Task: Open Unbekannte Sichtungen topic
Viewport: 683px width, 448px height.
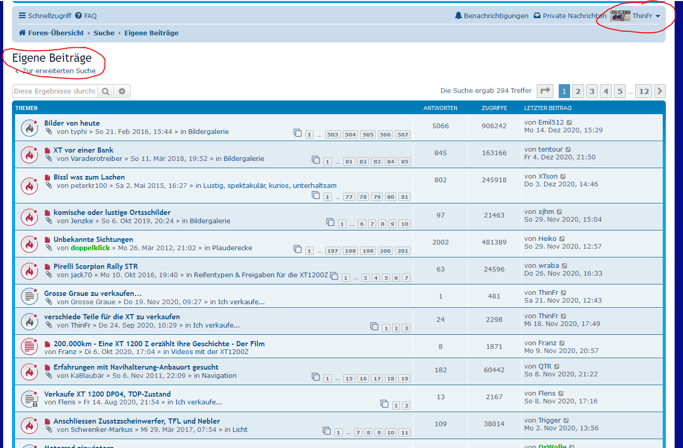Action: click(x=93, y=239)
